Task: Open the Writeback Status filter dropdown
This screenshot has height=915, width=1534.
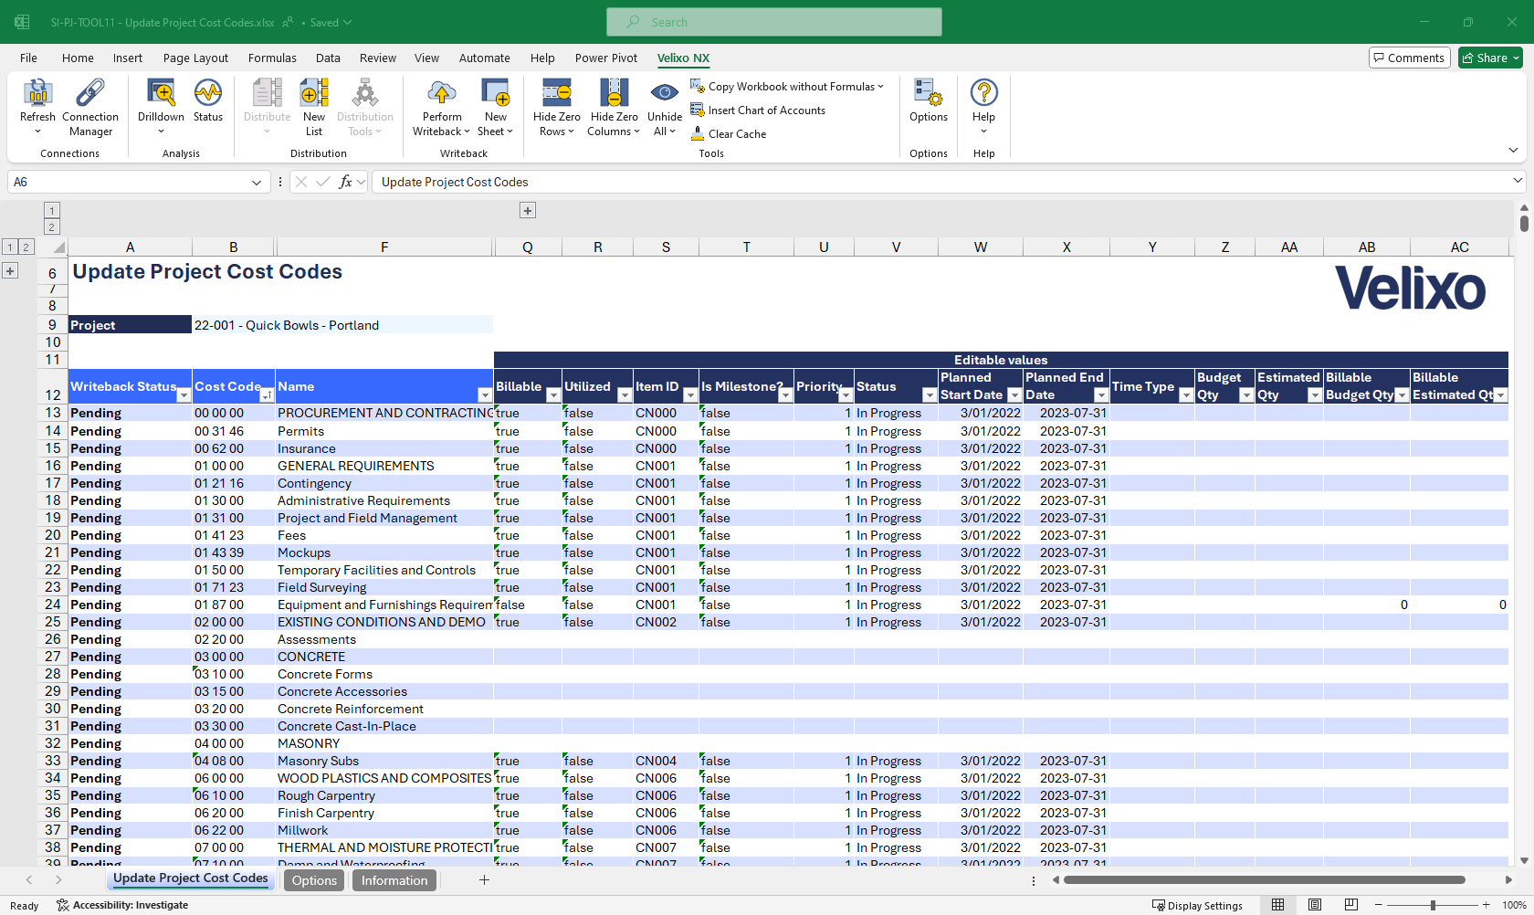Action: point(184,395)
